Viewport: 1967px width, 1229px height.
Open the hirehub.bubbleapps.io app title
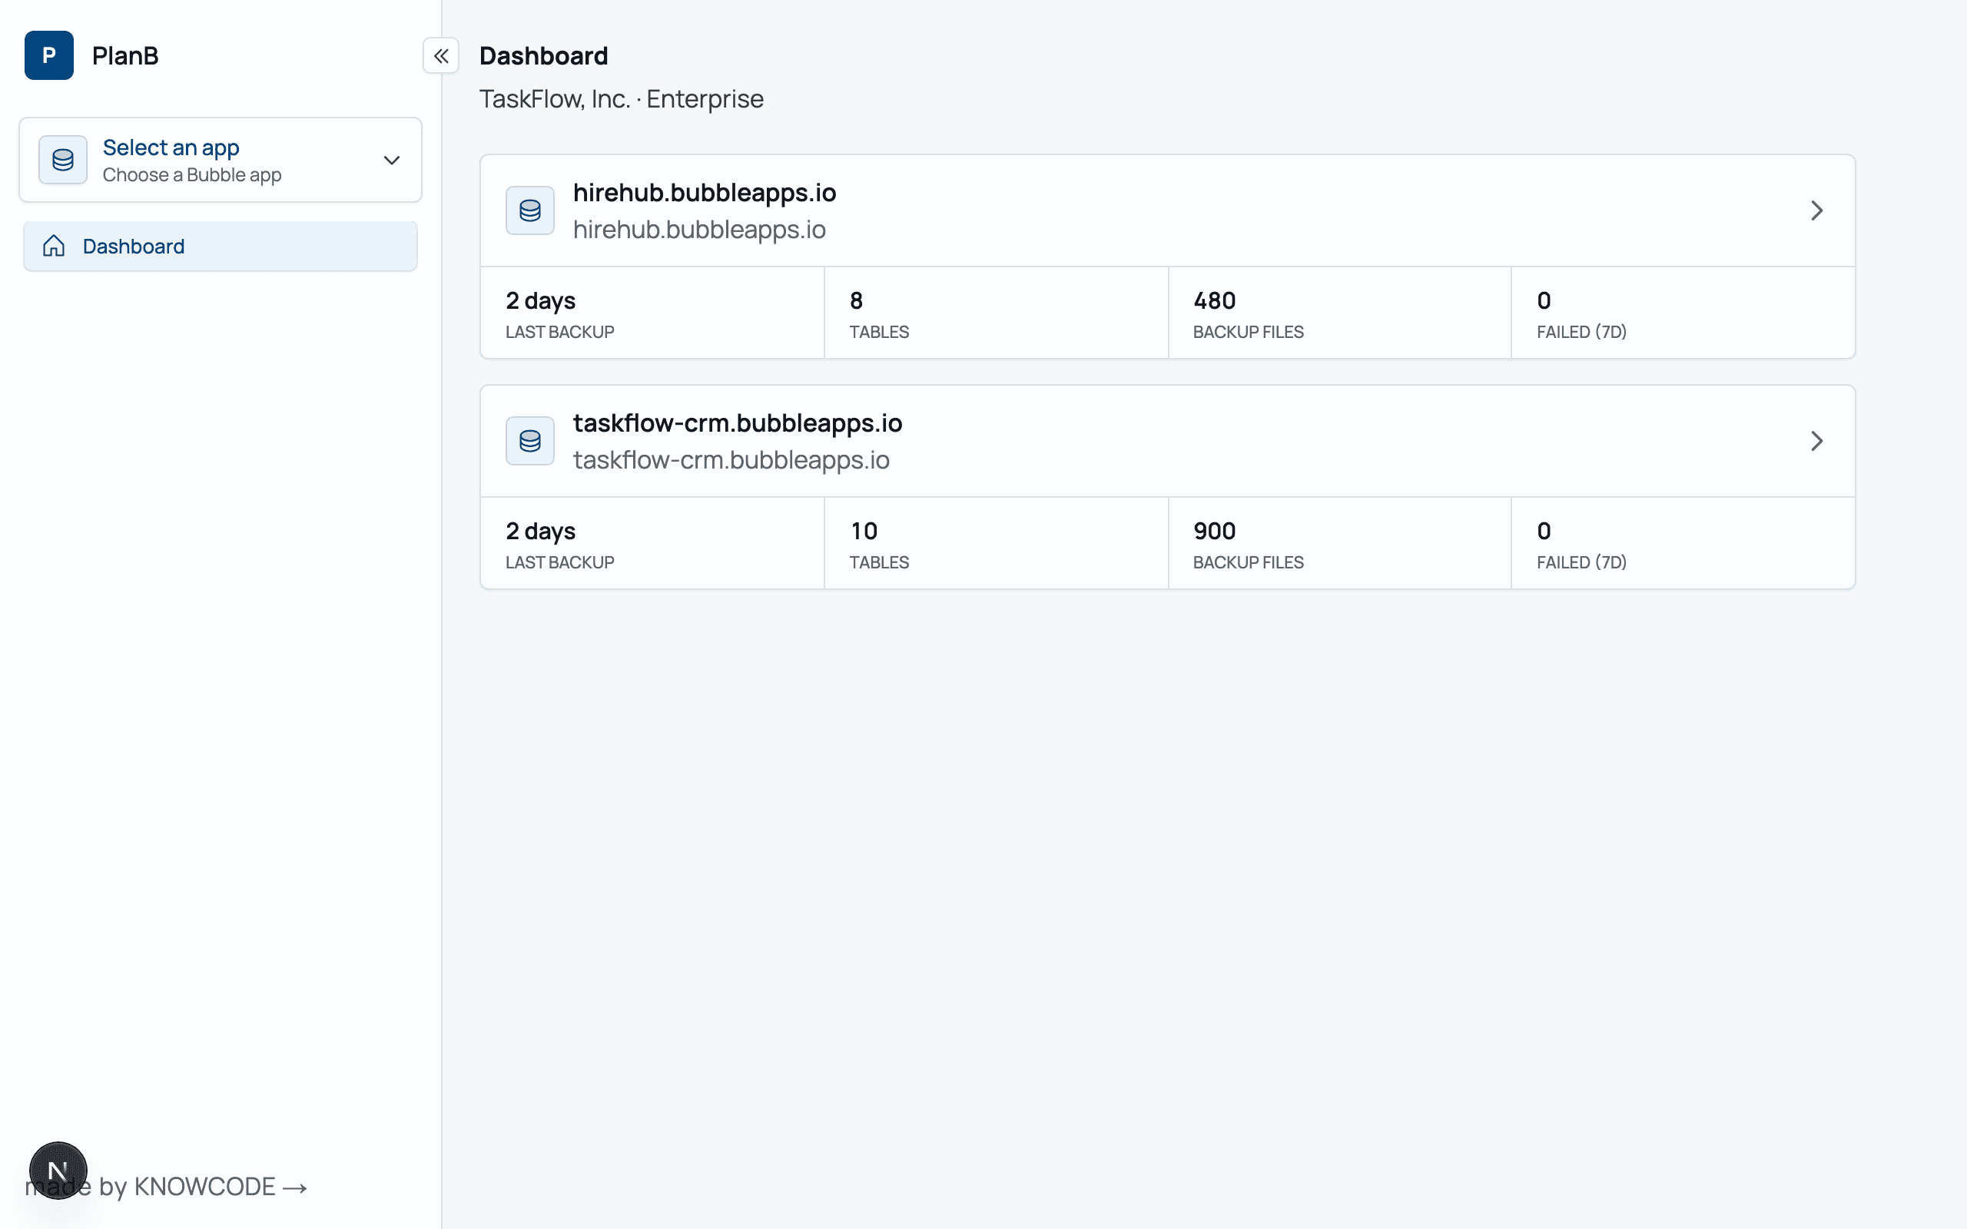(x=704, y=193)
